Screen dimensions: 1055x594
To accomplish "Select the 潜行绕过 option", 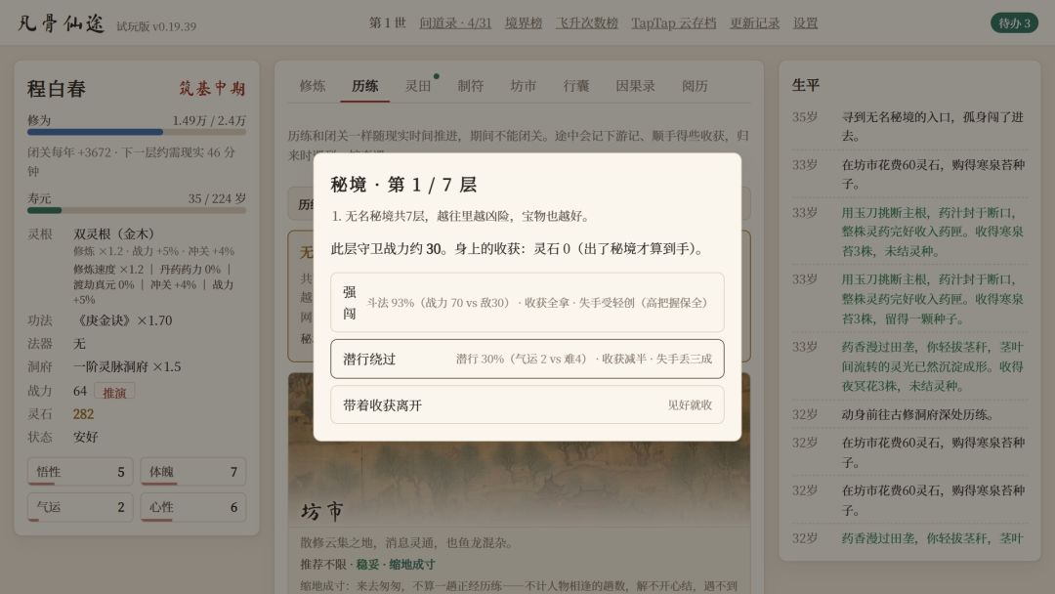I will point(527,359).
